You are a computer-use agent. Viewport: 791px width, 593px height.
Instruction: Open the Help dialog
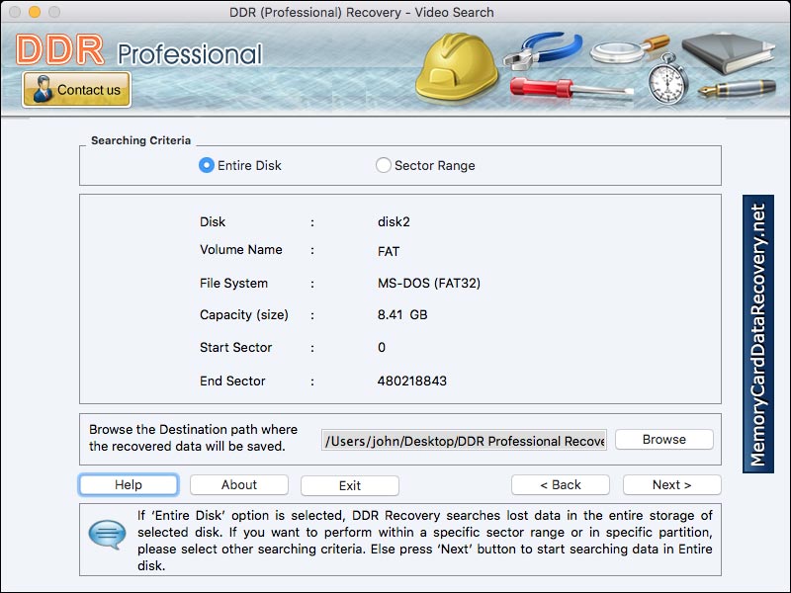(x=128, y=485)
